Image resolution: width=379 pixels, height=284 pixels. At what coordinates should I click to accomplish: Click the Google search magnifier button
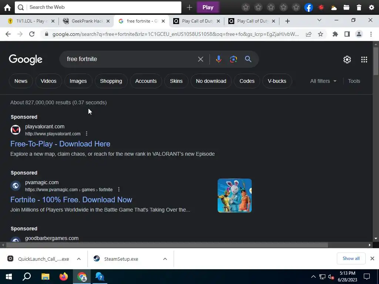(248, 59)
